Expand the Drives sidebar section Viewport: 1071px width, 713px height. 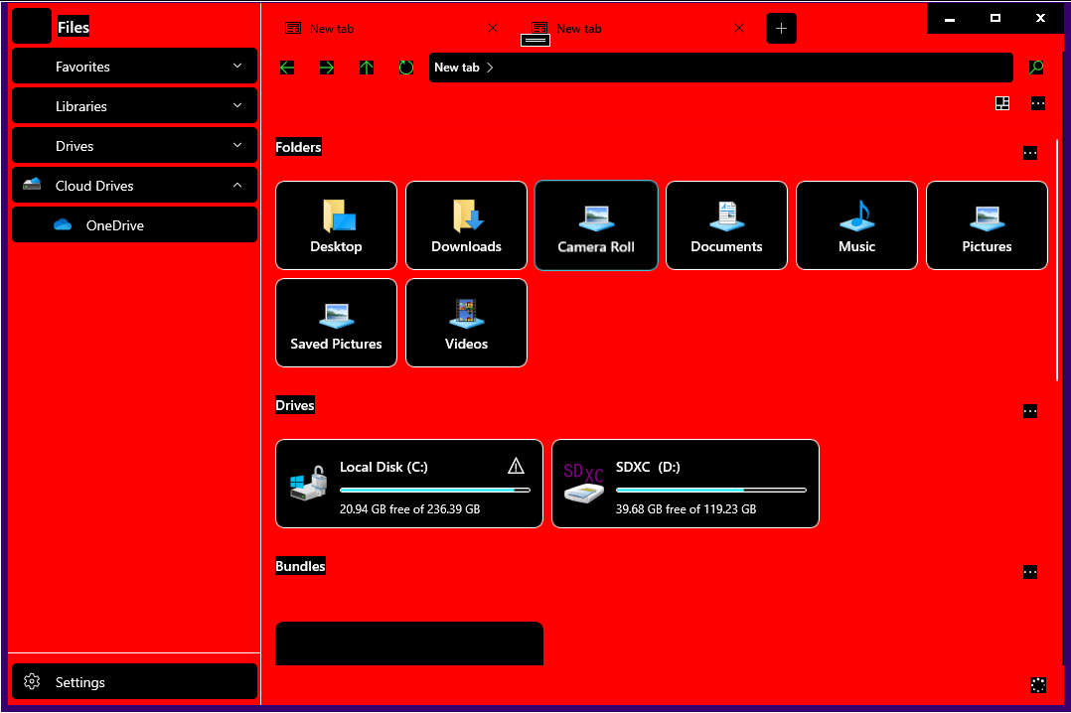pos(134,145)
